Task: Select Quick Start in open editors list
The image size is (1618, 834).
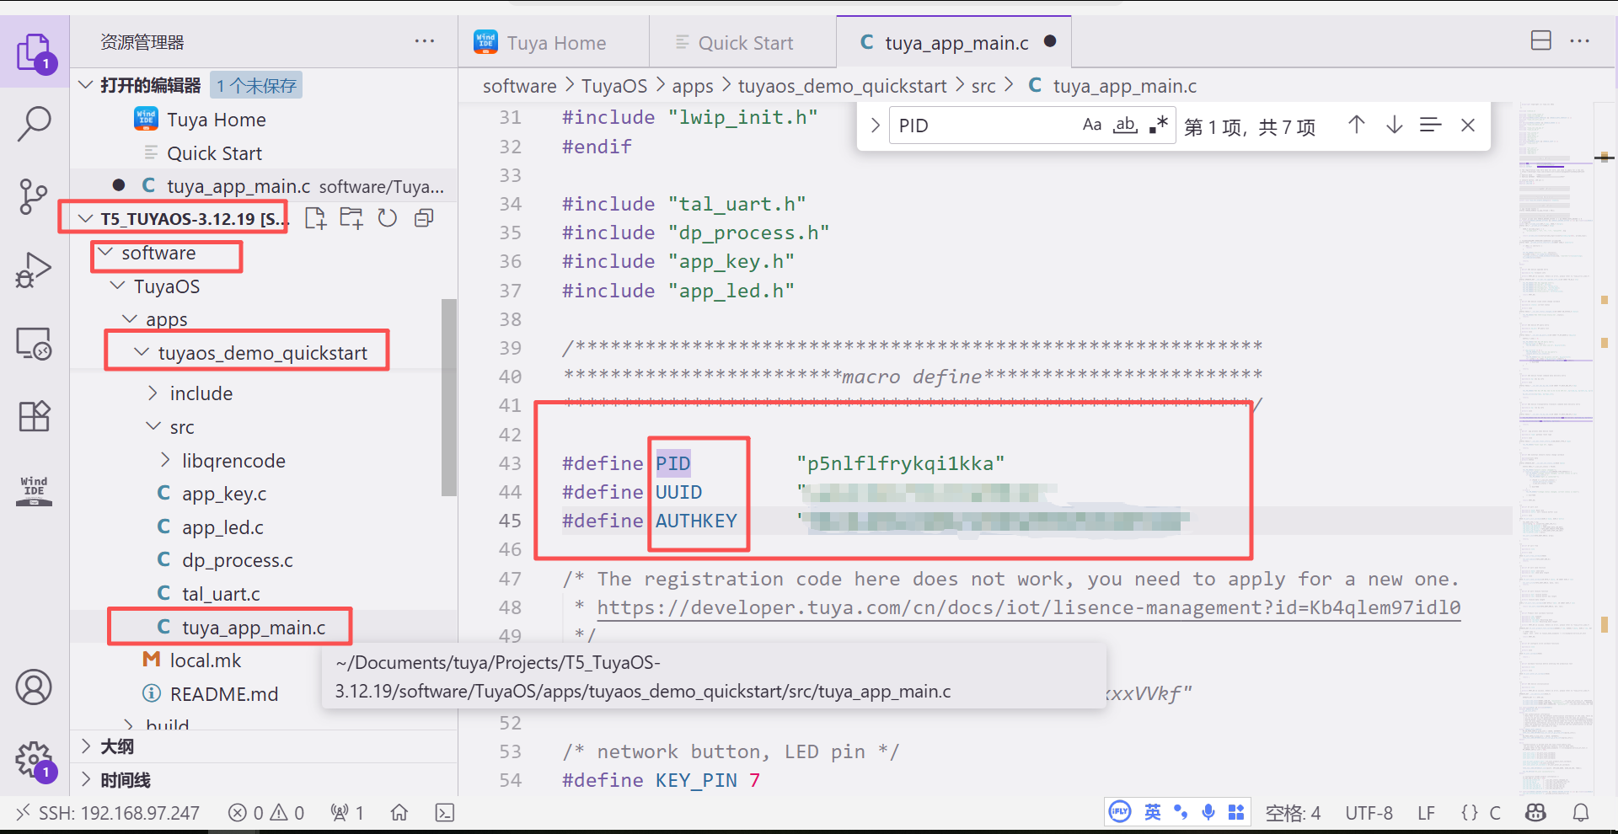Action: pyautogui.click(x=214, y=153)
